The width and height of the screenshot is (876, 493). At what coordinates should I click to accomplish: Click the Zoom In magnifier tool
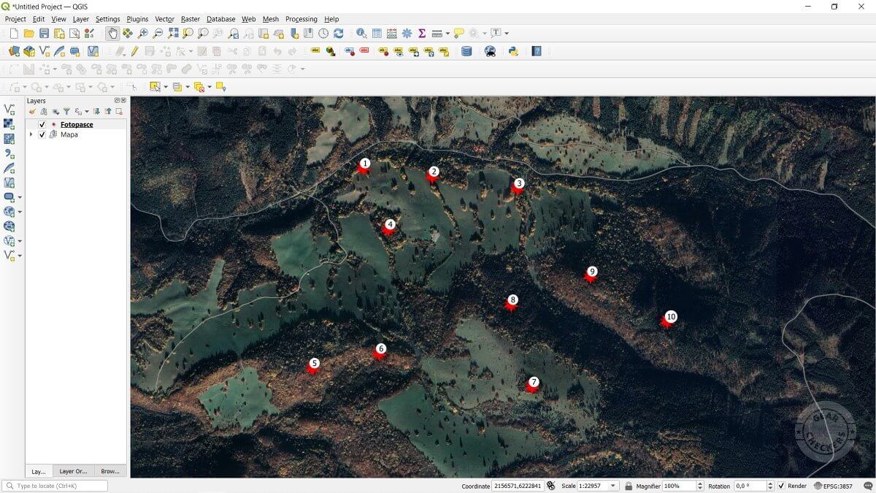coord(142,34)
